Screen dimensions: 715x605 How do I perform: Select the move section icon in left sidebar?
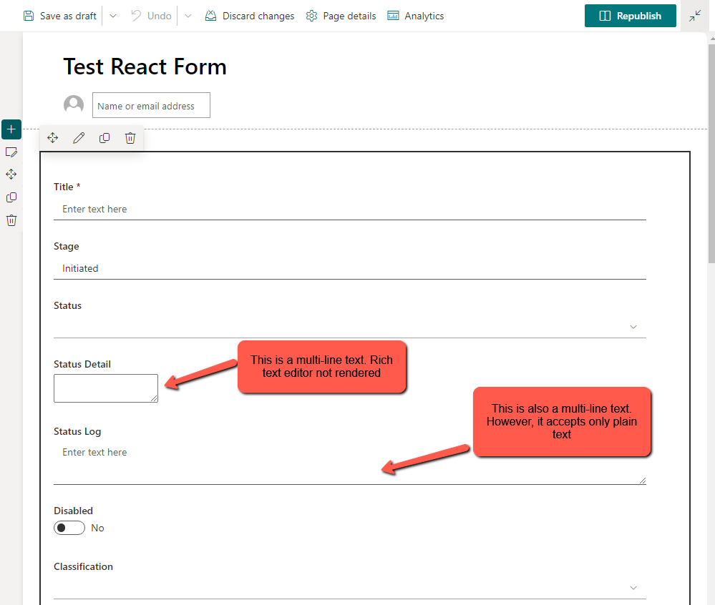11,174
